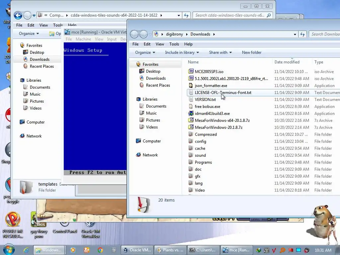340x255 pixels.
Task: Click taskbar clock showing 10:31 AM
Action: (x=323, y=250)
